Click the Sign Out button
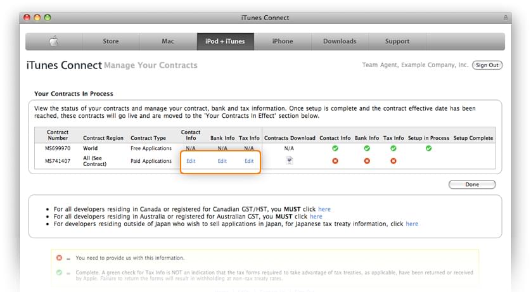 [x=487, y=65]
